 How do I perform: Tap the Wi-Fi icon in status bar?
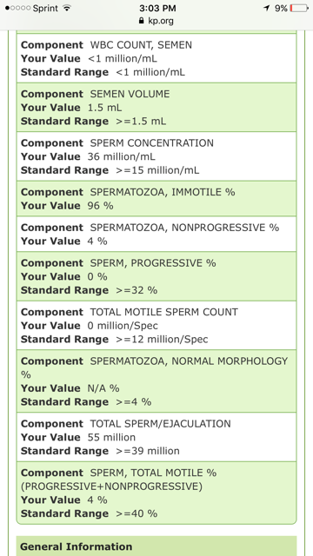coord(66,8)
